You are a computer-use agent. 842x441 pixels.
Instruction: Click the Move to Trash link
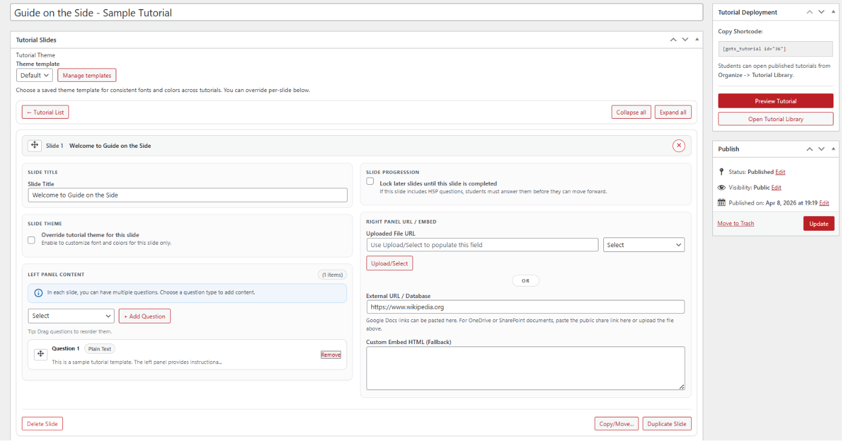point(735,224)
